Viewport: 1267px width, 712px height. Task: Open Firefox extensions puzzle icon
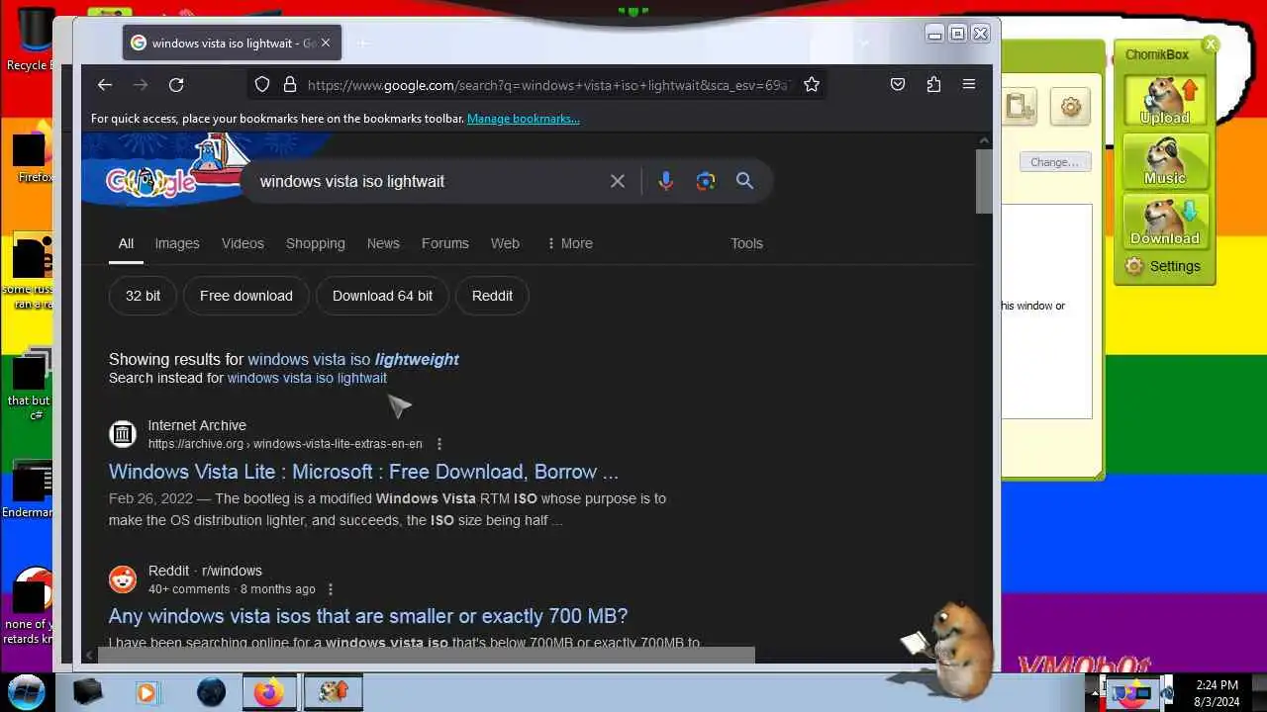(933, 85)
